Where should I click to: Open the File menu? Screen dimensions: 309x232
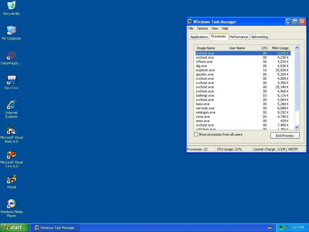(191, 28)
